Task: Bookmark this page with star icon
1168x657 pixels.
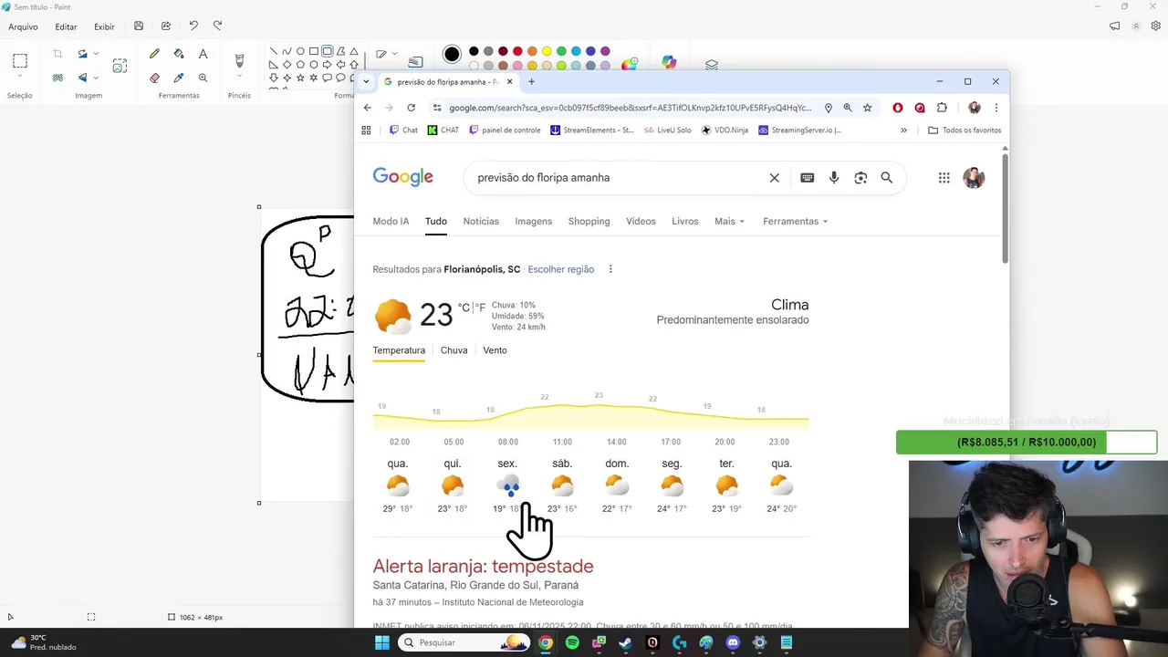Action: pos(868,108)
